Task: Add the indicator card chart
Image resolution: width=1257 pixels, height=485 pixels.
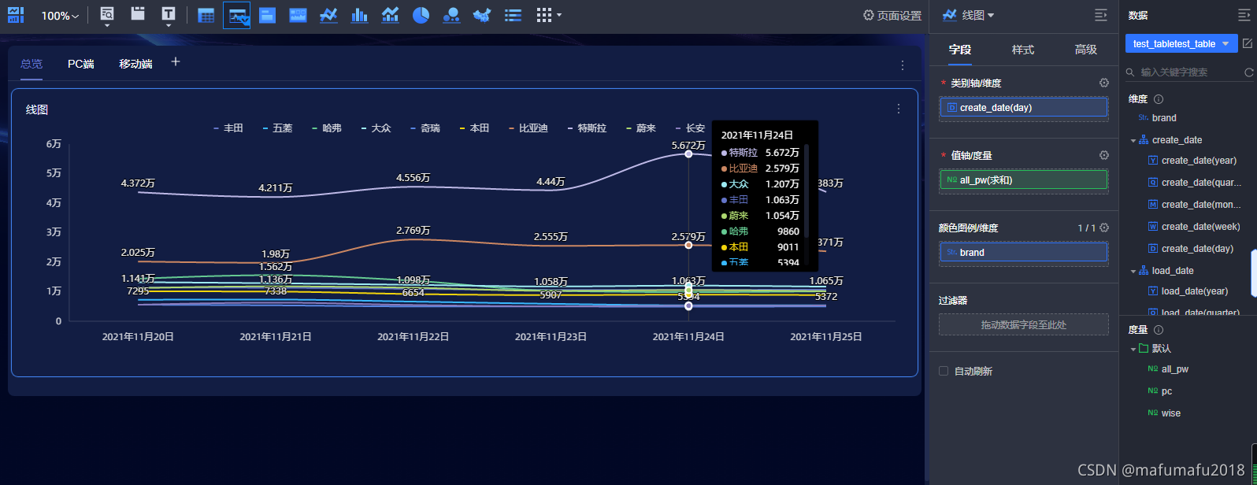Action: (x=267, y=15)
